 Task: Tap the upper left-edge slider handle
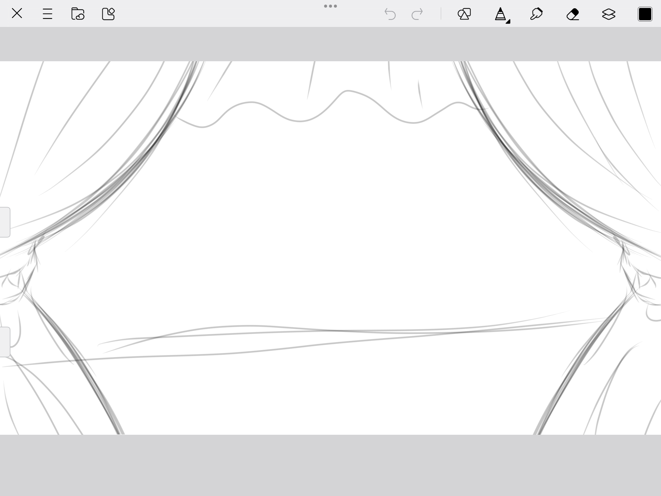[5, 222]
